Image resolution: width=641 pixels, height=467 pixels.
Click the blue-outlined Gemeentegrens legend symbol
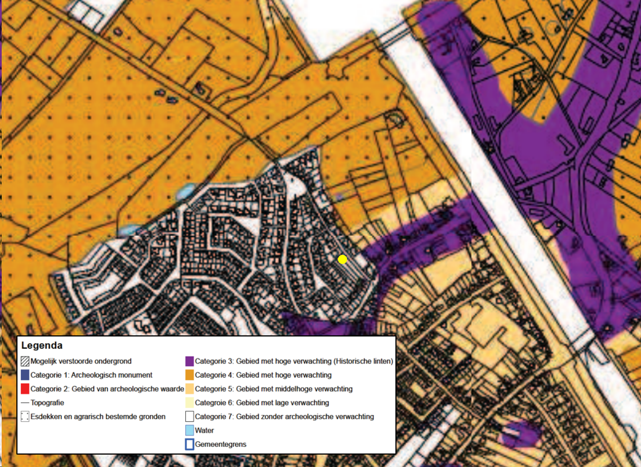[x=189, y=444]
